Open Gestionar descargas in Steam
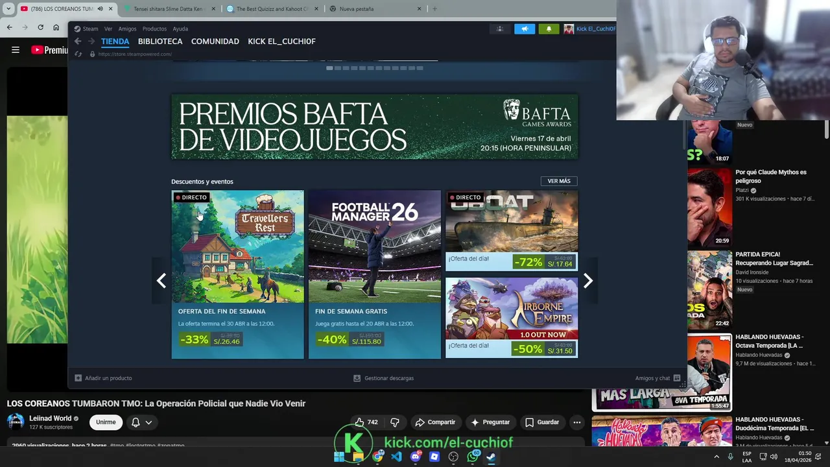 pos(383,378)
